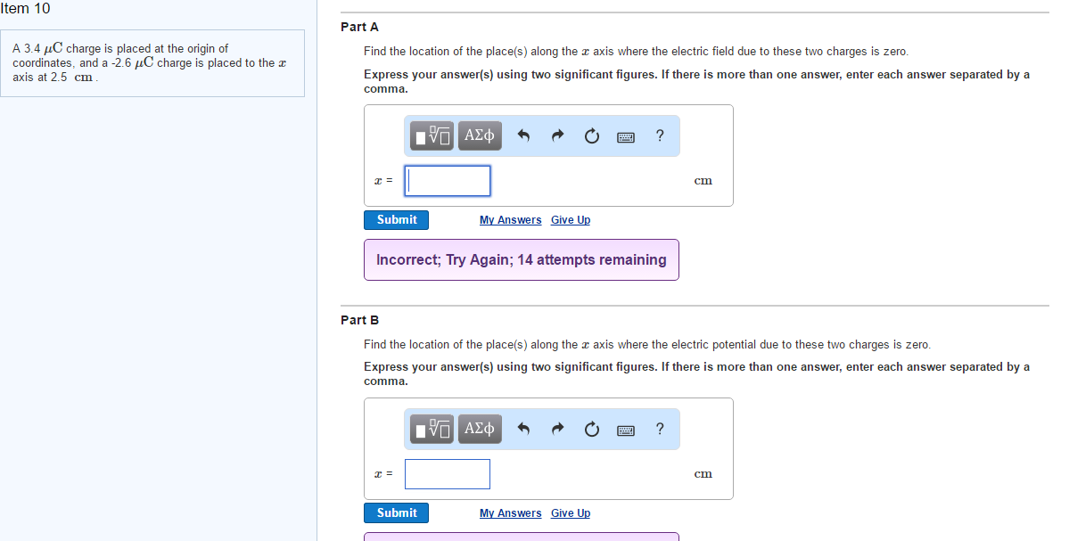The image size is (1069, 541).
Task: Open the ΑΣφ Greek symbols menu in Part B
Action: point(479,429)
